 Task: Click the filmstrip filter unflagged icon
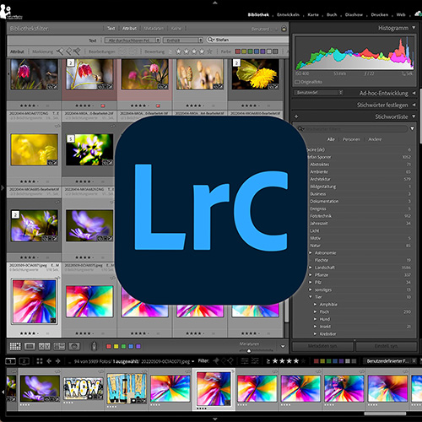click(x=224, y=361)
